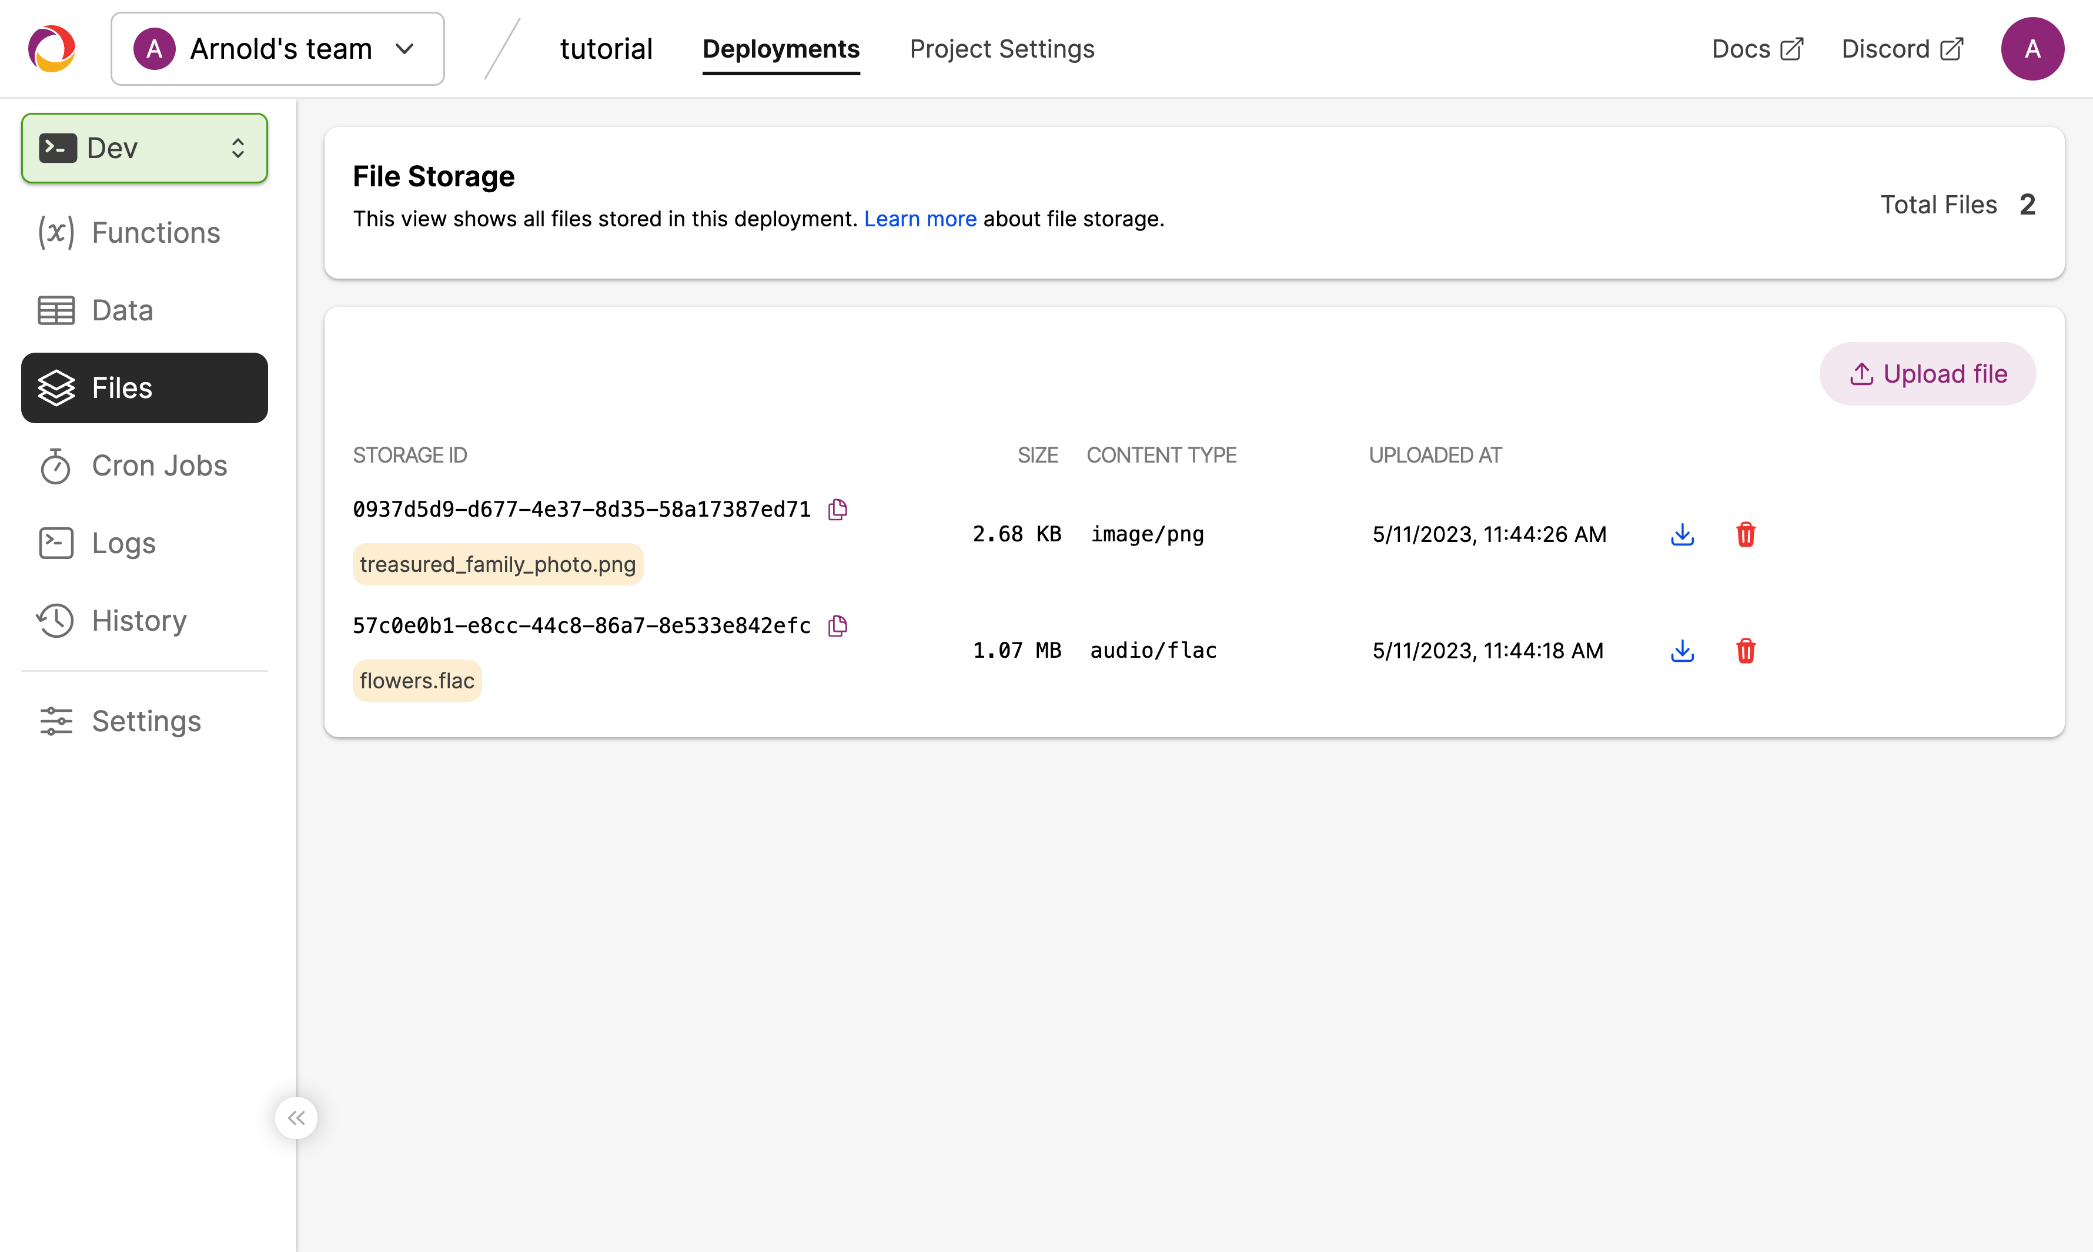Image resolution: width=2093 pixels, height=1252 pixels.
Task: Copy the flowers.flac storage ID
Action: [838, 625]
